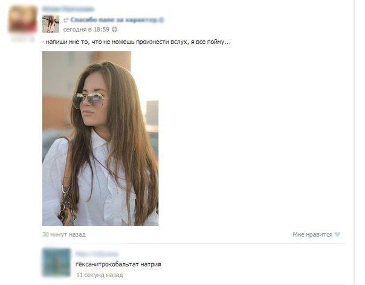The image size is (365, 285).
Task: Click the vertical page border at right edge
Action: tap(354, 142)
